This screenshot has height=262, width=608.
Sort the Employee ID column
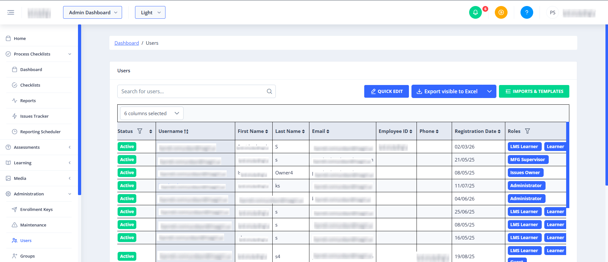pyautogui.click(x=411, y=131)
